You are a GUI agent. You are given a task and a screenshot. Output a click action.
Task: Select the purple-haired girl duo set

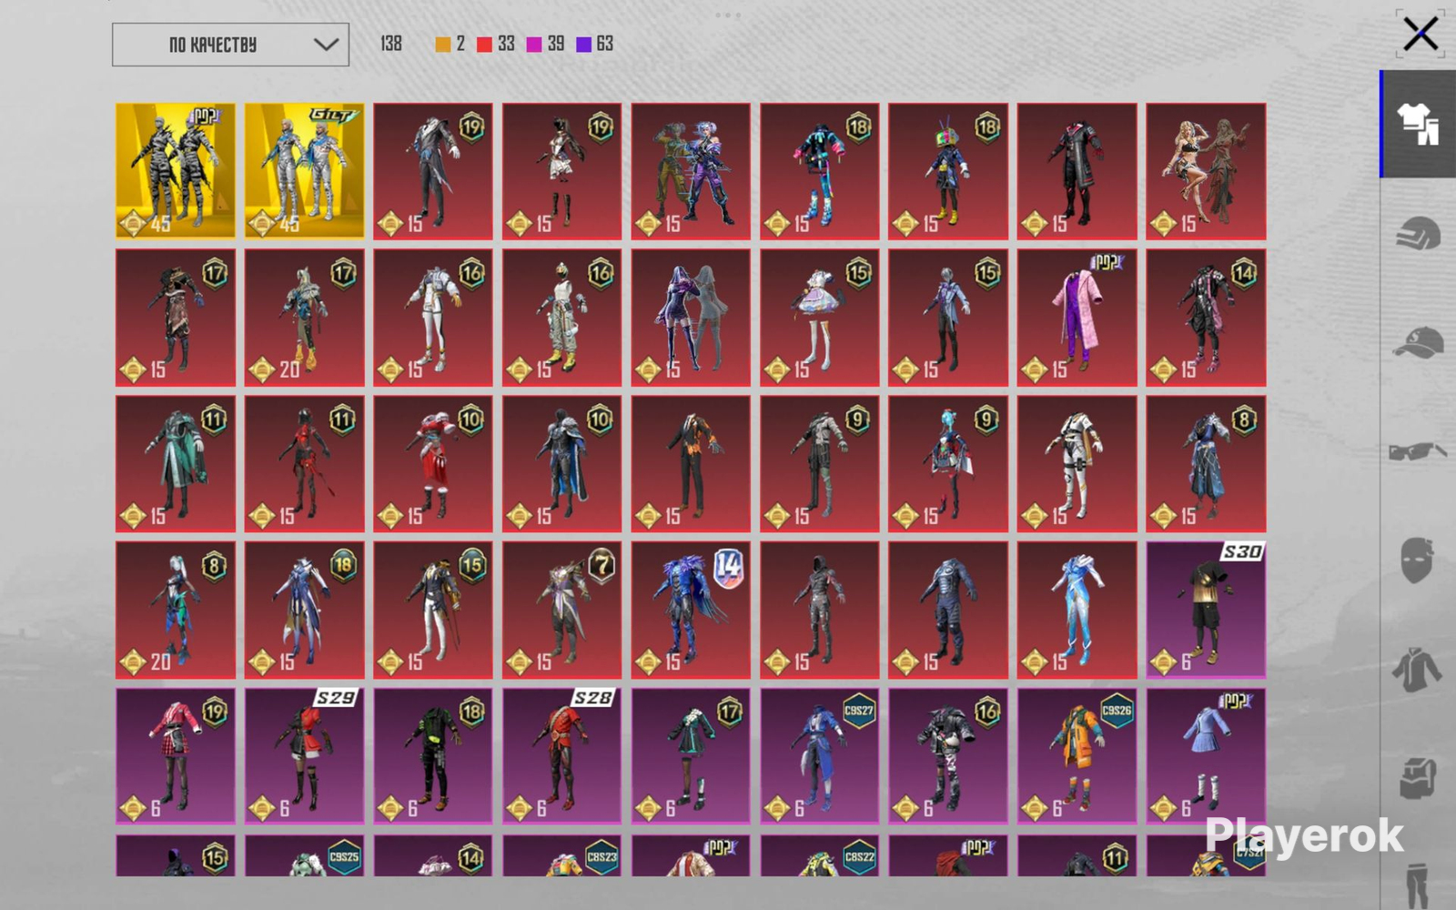[691, 318]
